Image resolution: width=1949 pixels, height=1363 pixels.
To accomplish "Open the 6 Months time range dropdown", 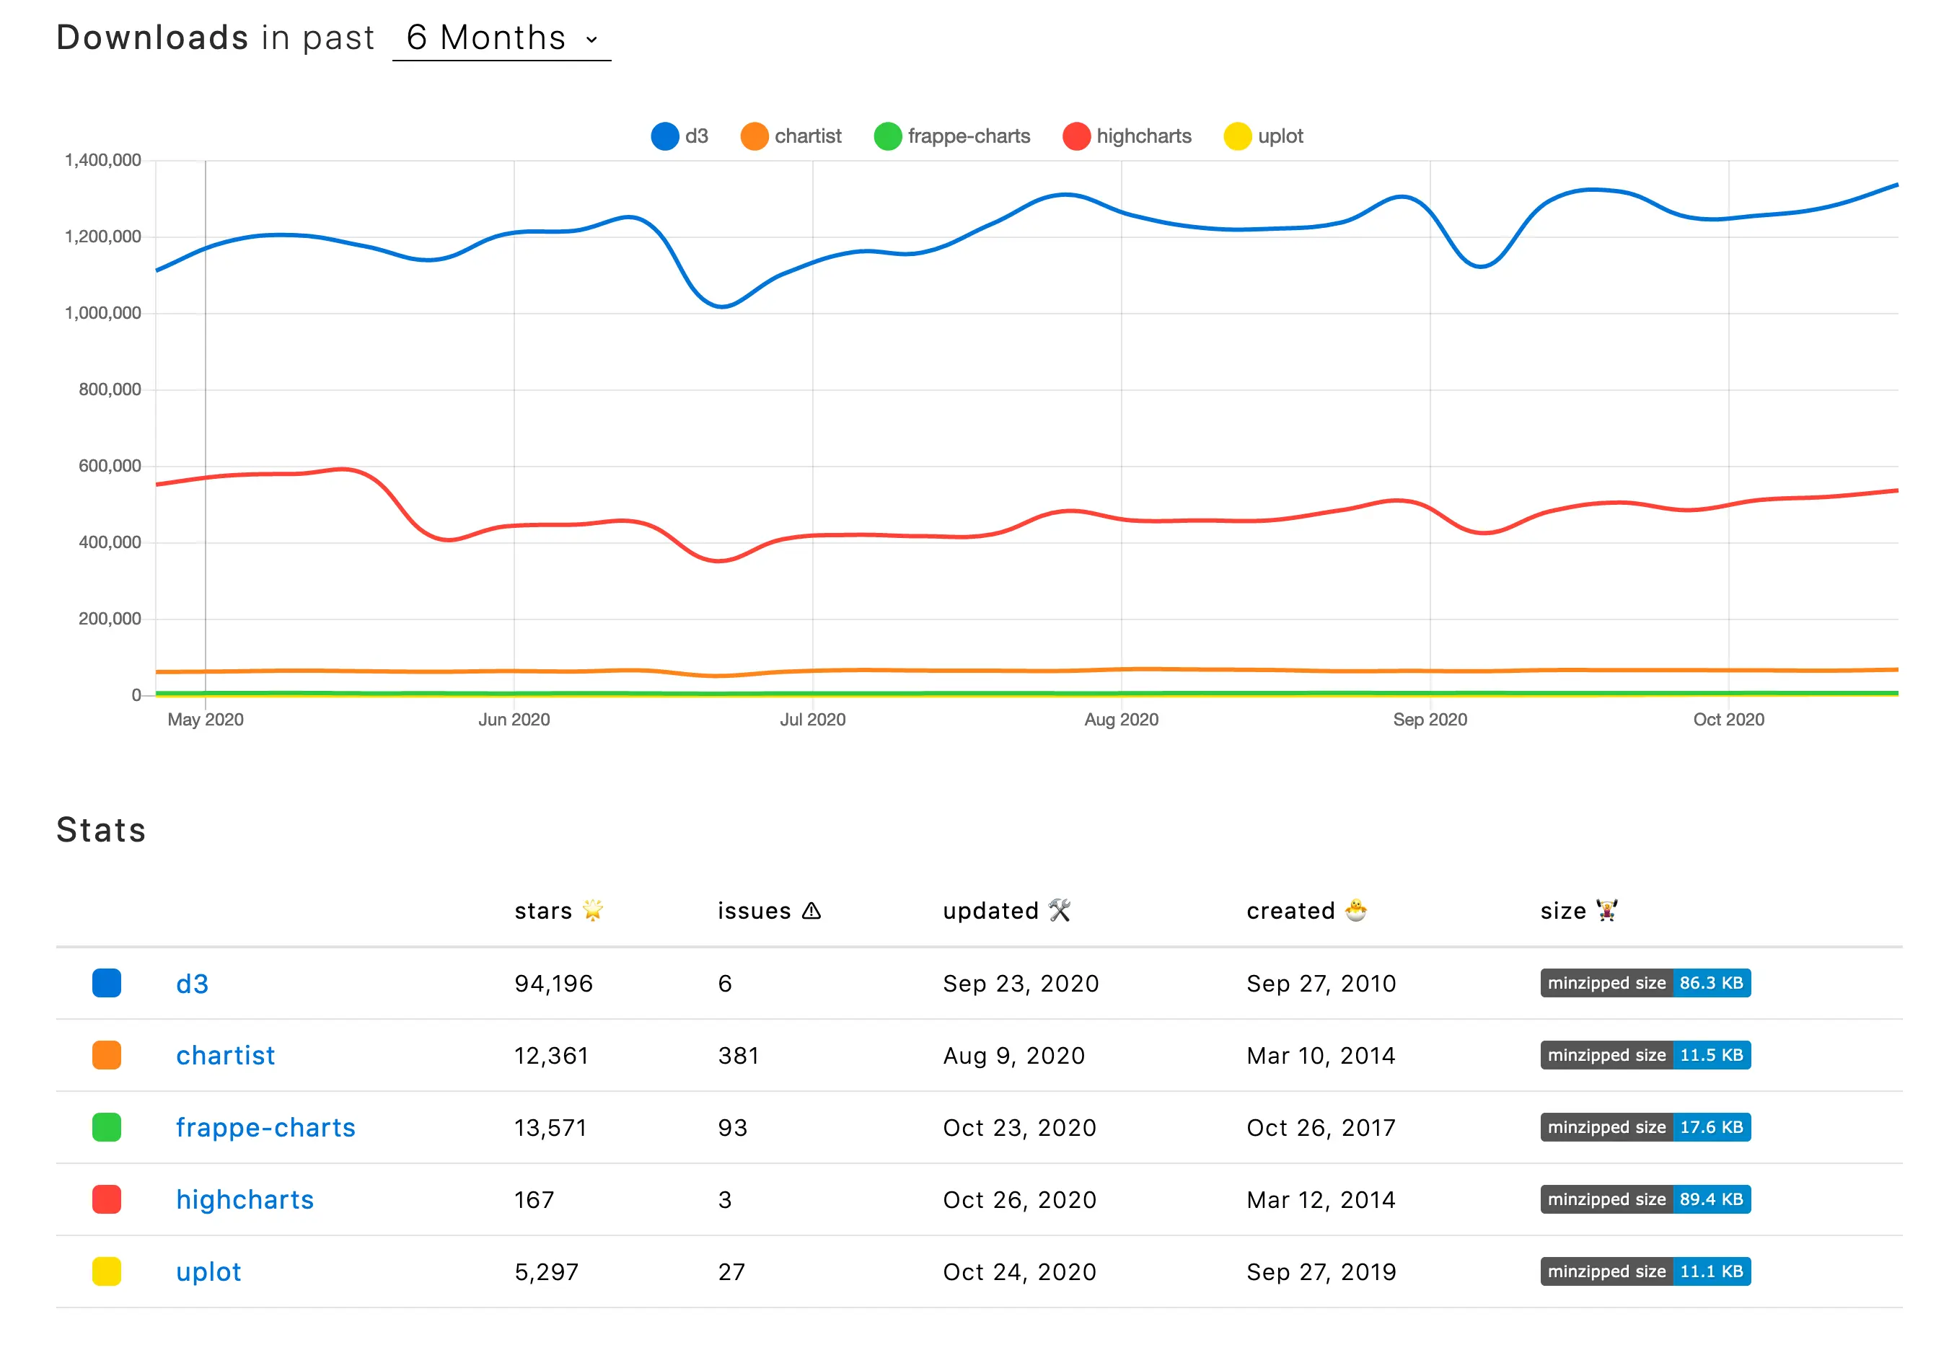I will 502,38.
